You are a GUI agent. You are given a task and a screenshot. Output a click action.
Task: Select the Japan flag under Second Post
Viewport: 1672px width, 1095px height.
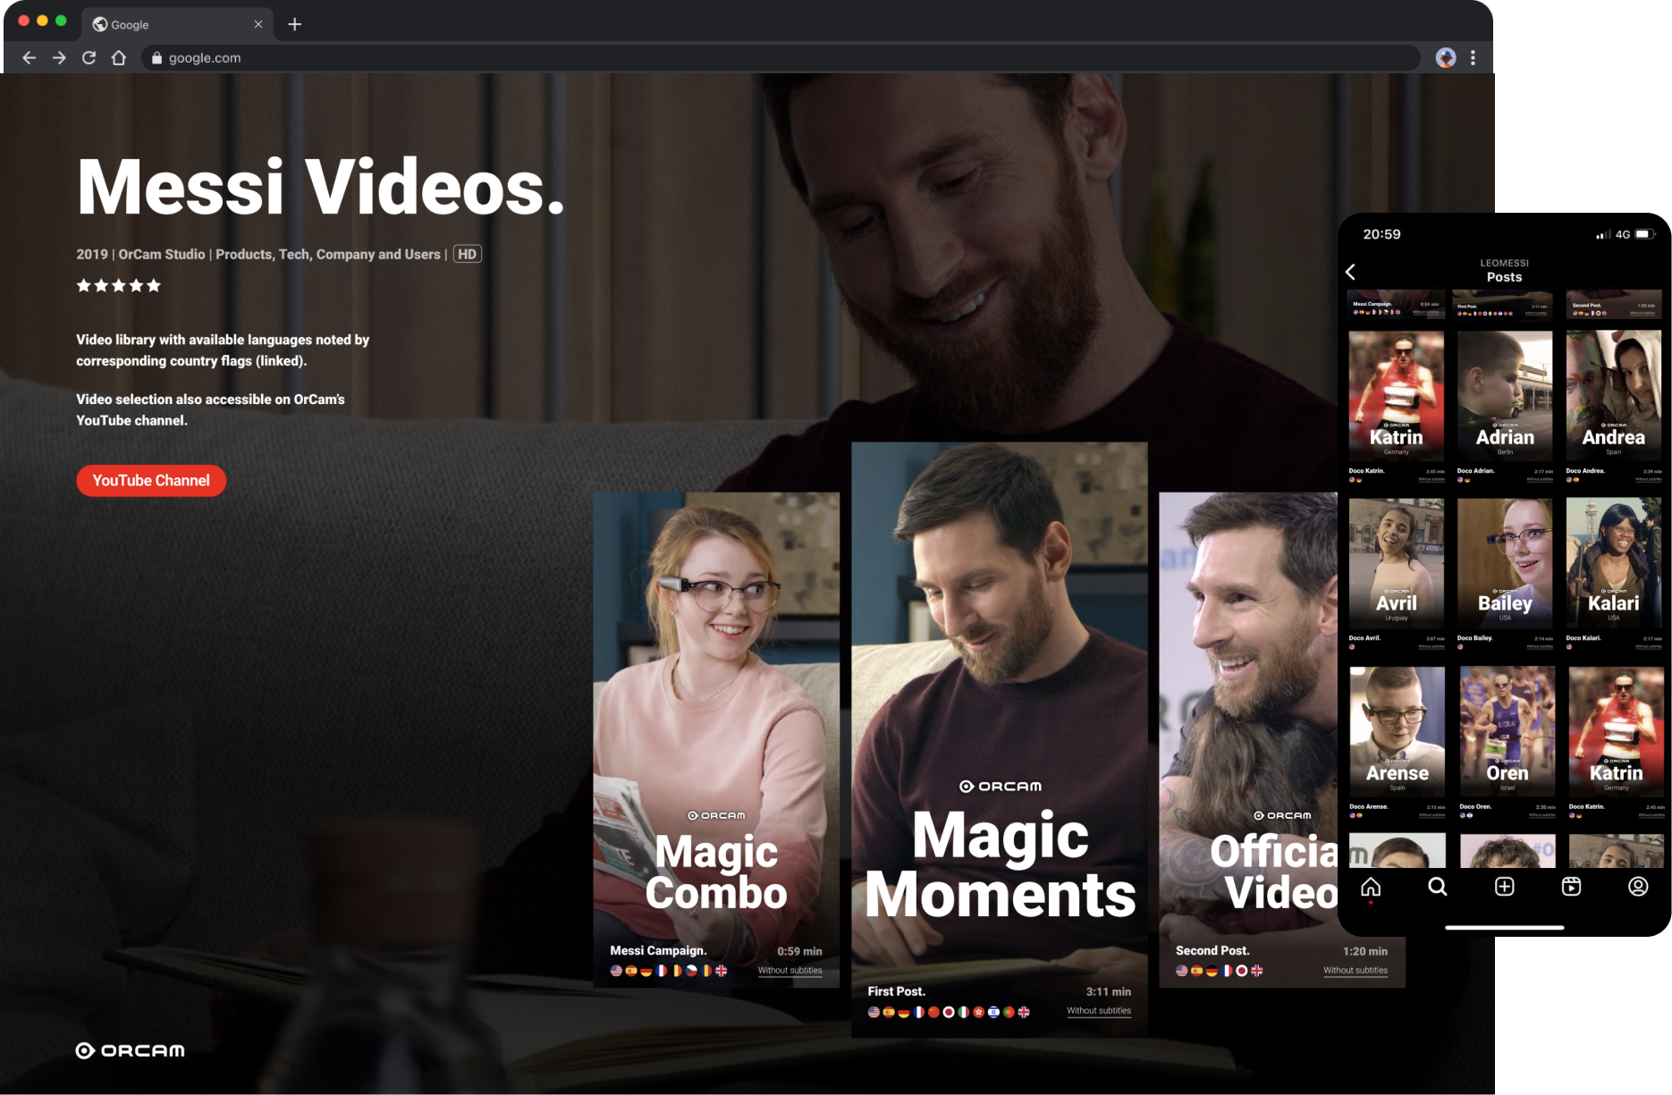tap(1241, 971)
